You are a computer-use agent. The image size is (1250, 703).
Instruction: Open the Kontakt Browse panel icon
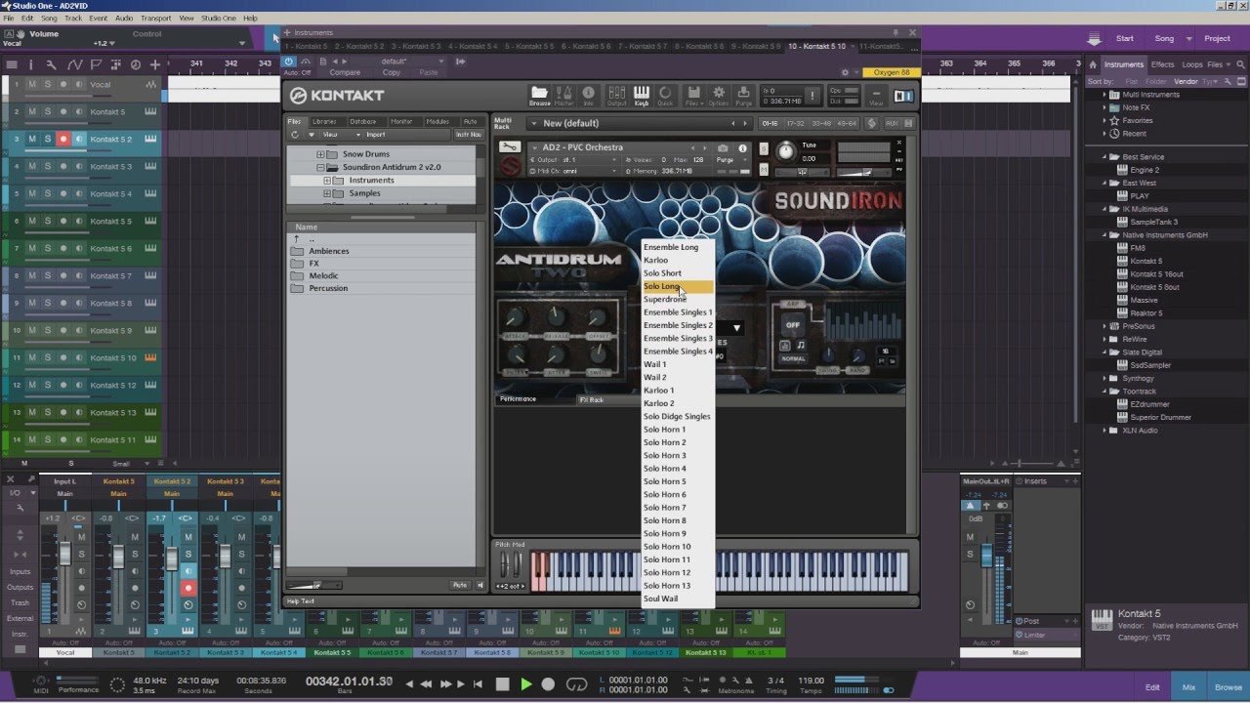click(x=539, y=95)
